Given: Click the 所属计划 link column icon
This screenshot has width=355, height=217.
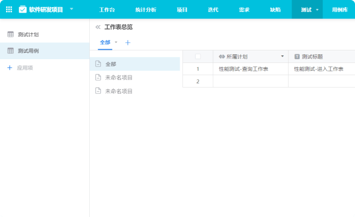Looking at the screenshot, I should pyautogui.click(x=222, y=56).
